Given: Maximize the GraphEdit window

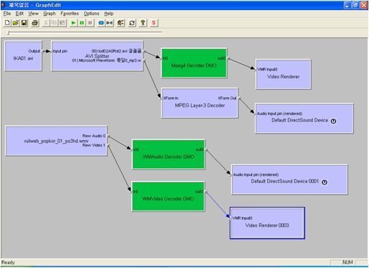Looking at the screenshot, I should (355, 5).
